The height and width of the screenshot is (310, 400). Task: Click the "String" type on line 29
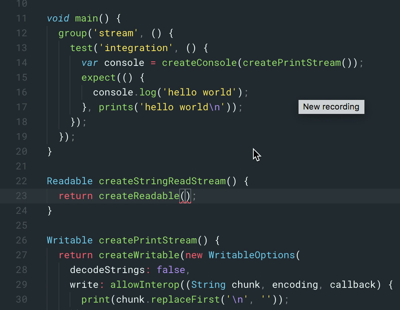coord(209,284)
